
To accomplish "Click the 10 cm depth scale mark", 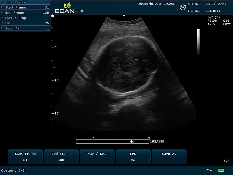I will 55,80.
